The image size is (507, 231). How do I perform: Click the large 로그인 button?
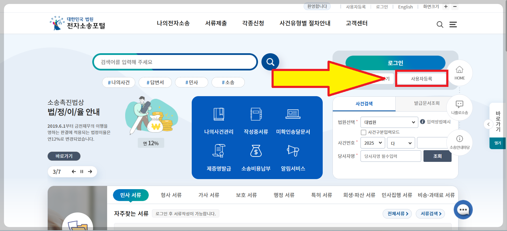pyautogui.click(x=395, y=63)
